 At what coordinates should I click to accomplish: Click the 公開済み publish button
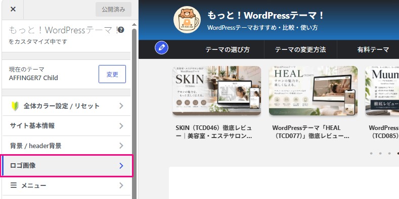113,10
